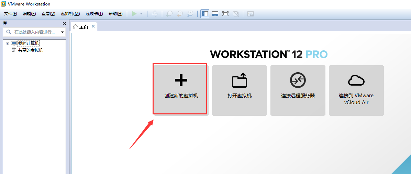
Task: Click the search magnifier icon in library
Action: (9, 32)
